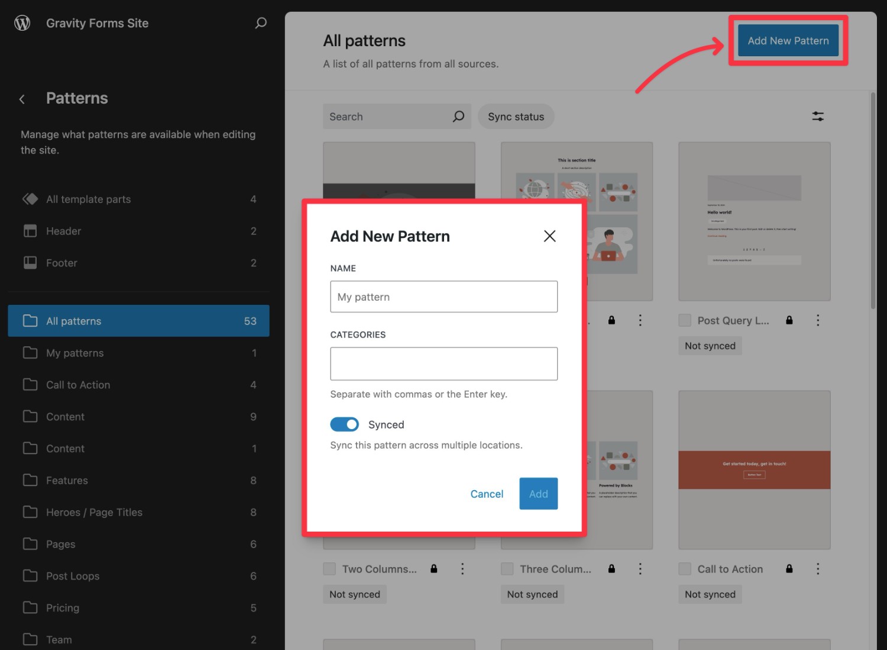
Task: Open actions menu for Post Query Loop pattern
Action: pyautogui.click(x=818, y=320)
